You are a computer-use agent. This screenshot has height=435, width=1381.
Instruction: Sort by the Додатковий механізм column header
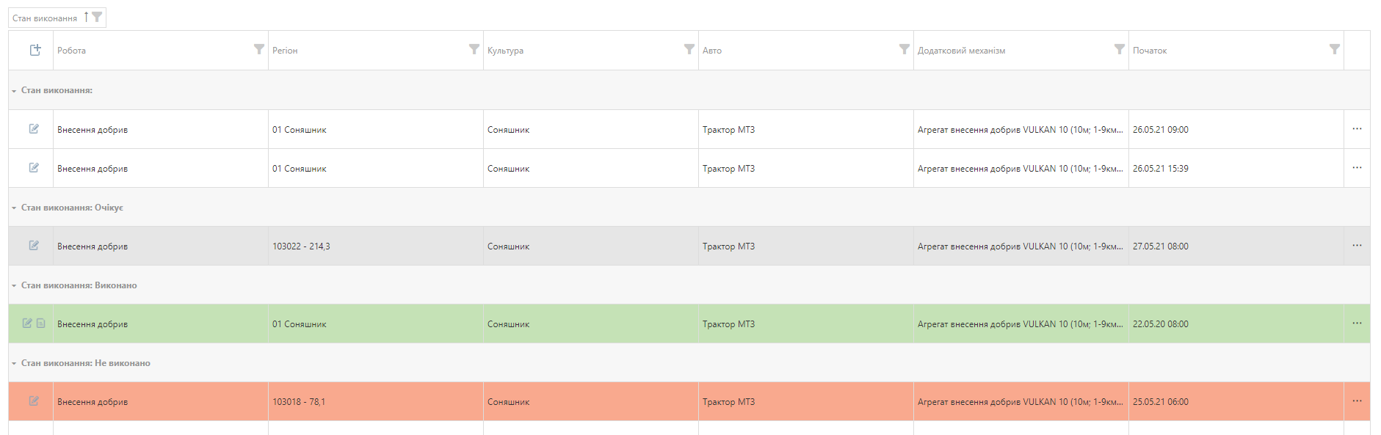tap(961, 51)
